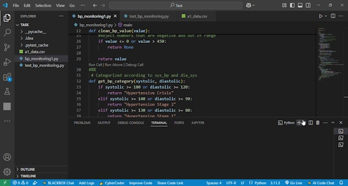Go back with the left arrow
The width and height of the screenshot is (348, 186).
tap(95, 5)
